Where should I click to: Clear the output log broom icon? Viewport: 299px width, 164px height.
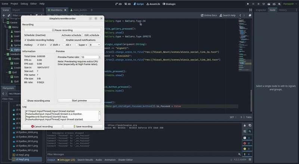(245, 125)
